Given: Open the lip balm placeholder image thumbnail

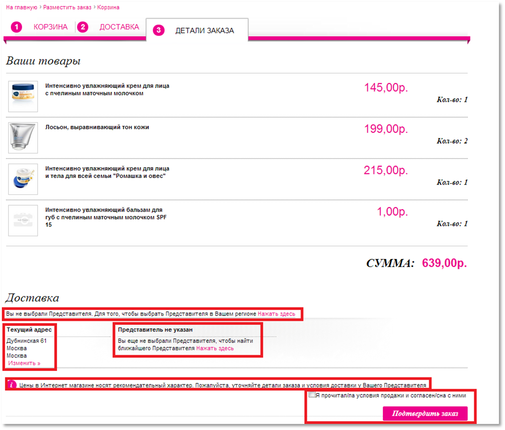Looking at the screenshot, I should tap(23, 221).
